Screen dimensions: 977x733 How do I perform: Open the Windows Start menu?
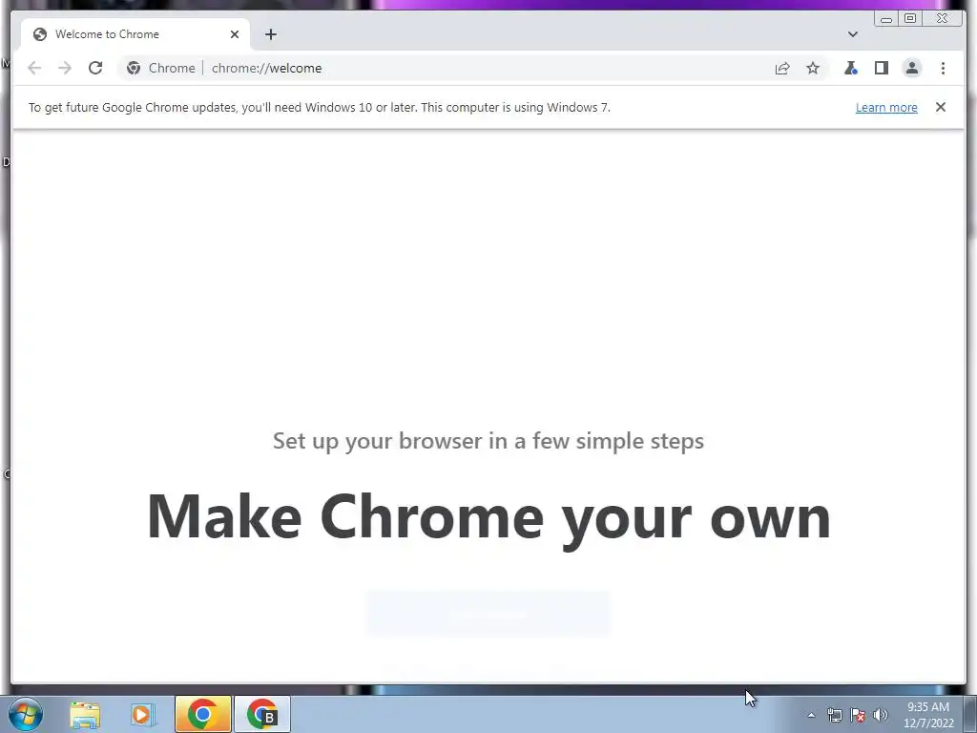click(26, 714)
